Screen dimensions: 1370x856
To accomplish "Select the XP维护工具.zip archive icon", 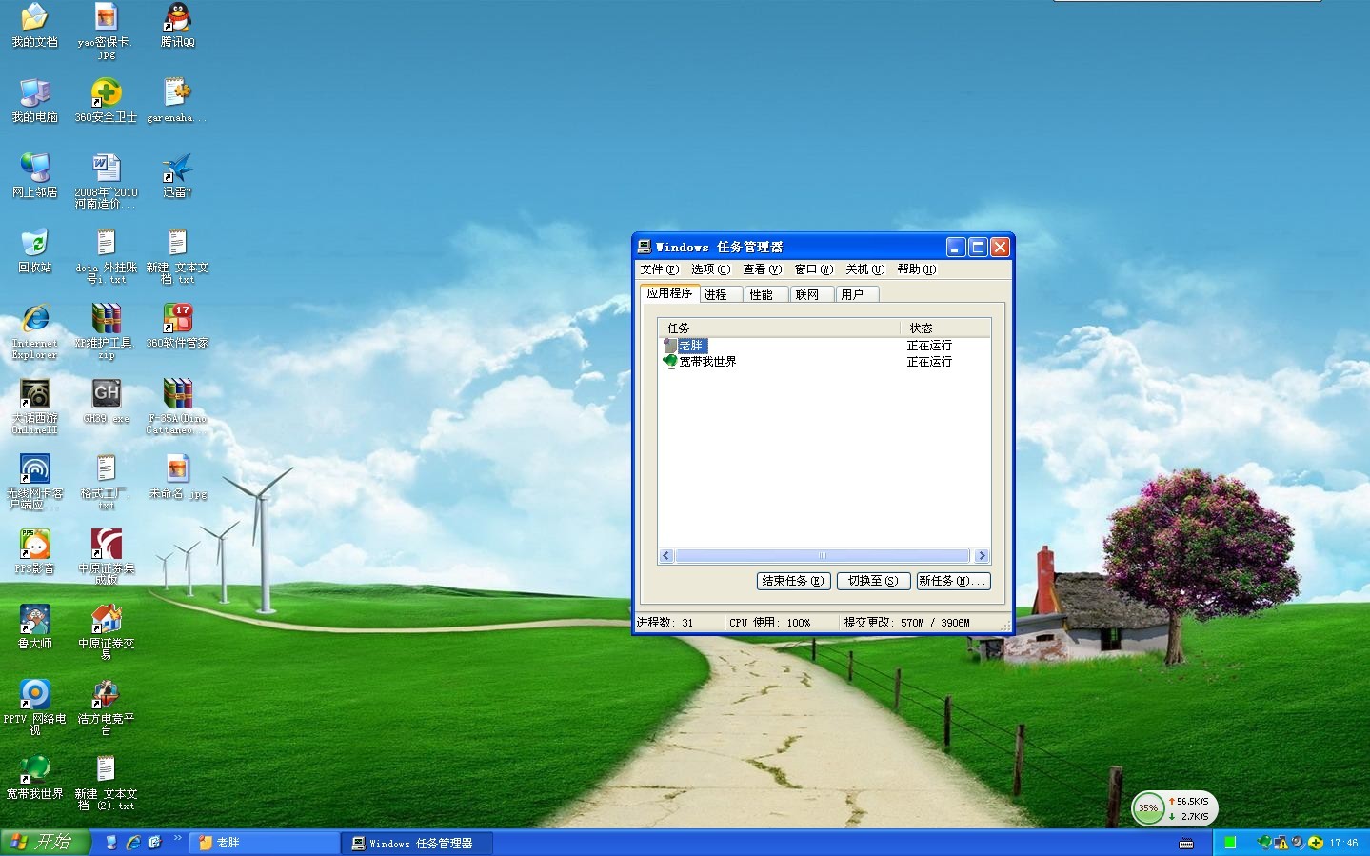I will [106, 331].
